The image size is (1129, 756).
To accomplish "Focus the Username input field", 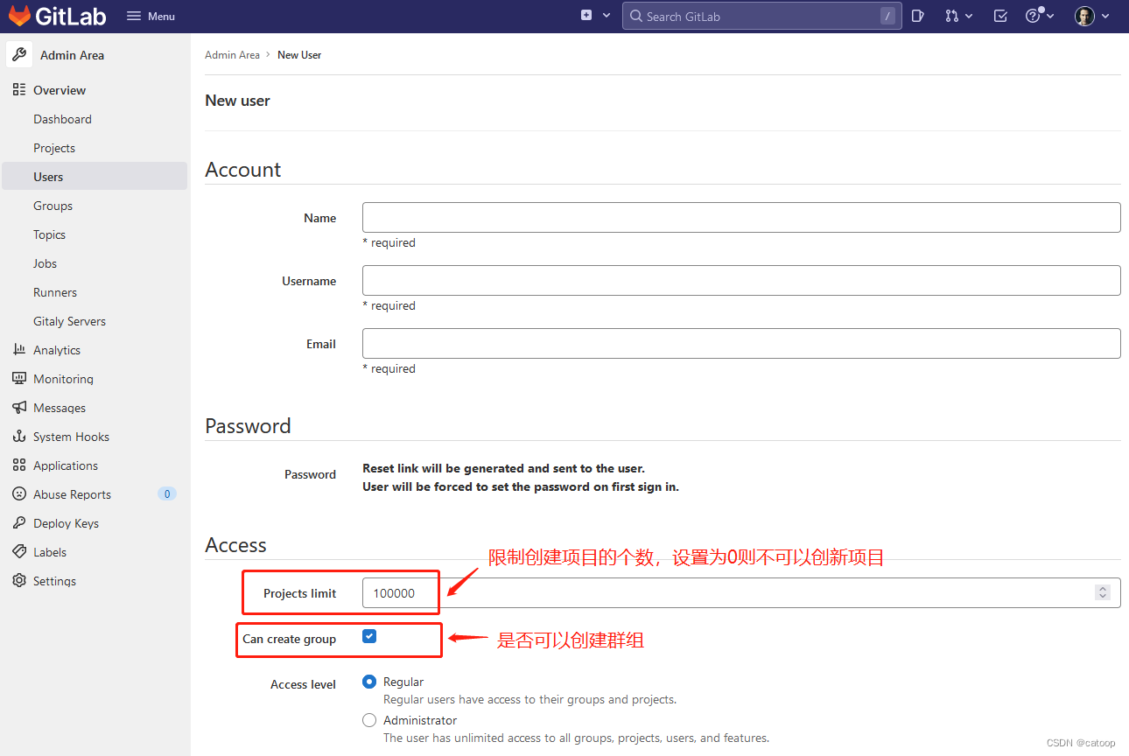I will pos(741,281).
